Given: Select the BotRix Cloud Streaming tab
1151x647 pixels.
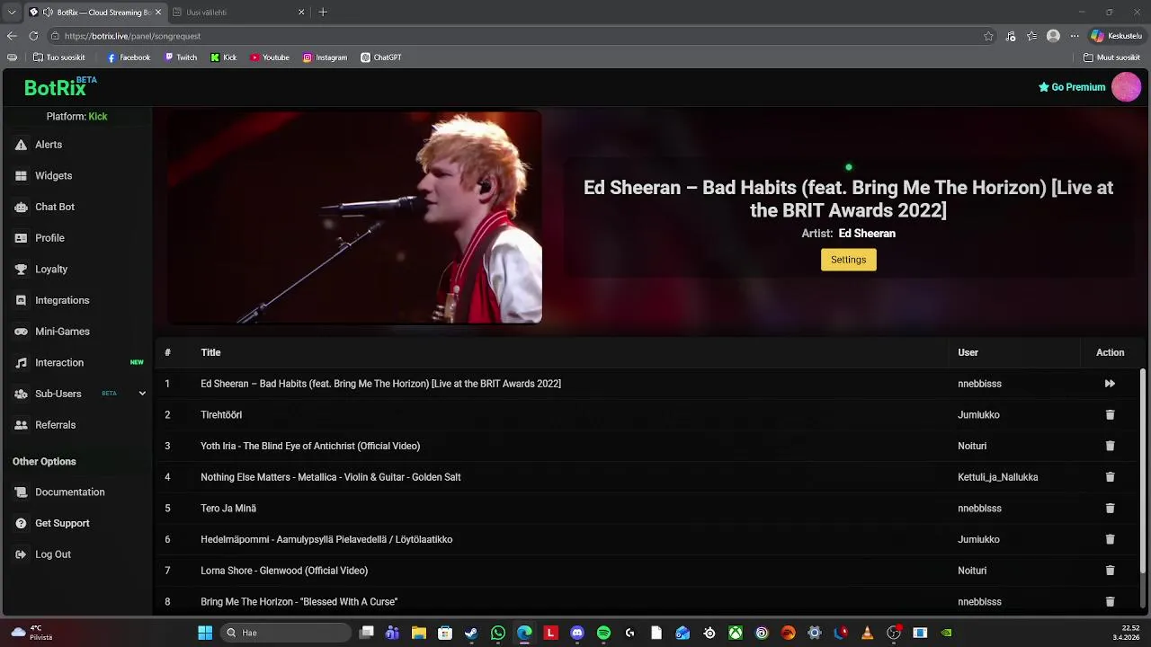Looking at the screenshot, I should coord(95,13).
